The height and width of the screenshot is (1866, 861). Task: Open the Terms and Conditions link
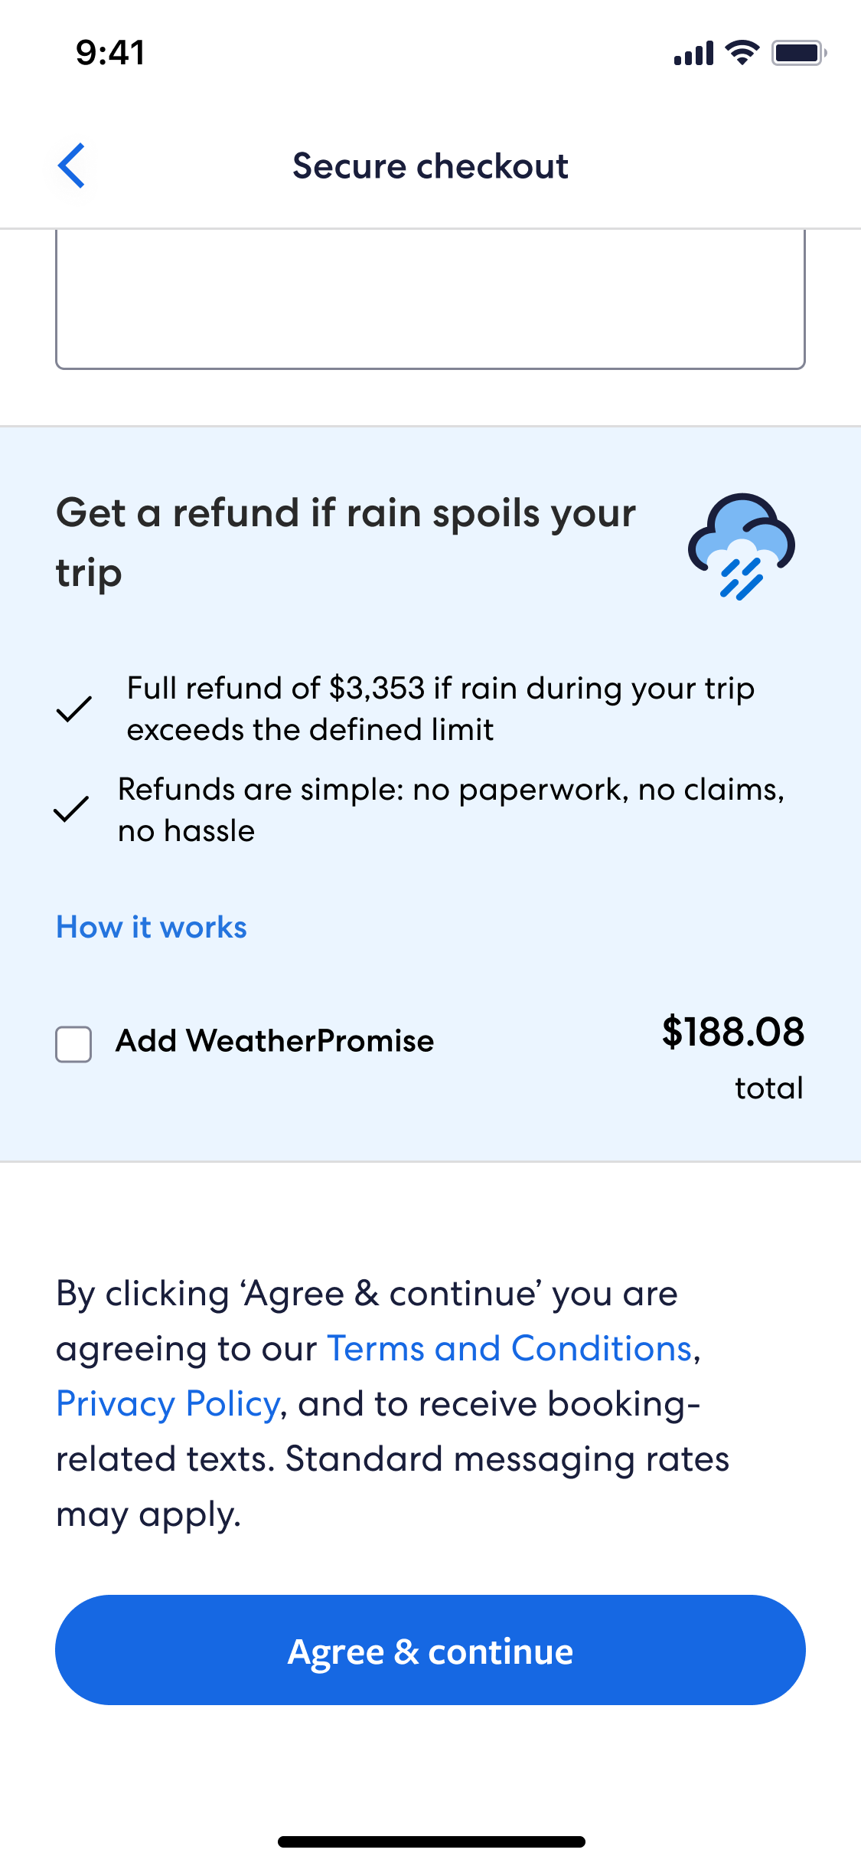pyautogui.click(x=510, y=1349)
